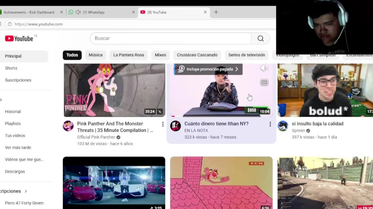Open EN LA NOTA channel avatar
The height and width of the screenshot is (209, 373).
pyautogui.click(x=175, y=126)
